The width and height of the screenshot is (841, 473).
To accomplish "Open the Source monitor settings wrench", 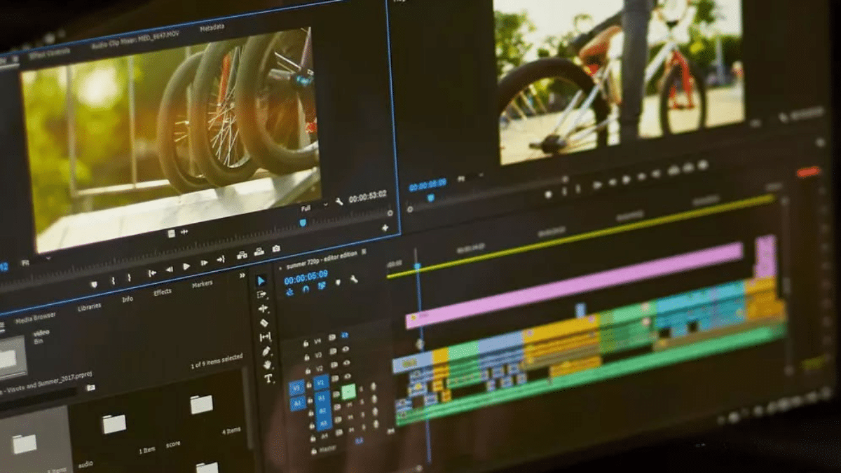I will [x=339, y=202].
